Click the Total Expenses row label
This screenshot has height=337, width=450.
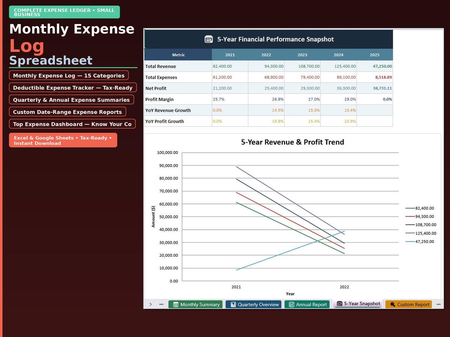click(x=161, y=77)
